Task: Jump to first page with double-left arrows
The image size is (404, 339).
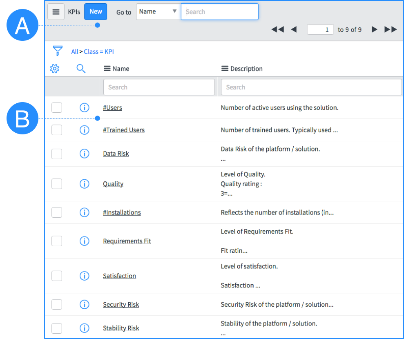Action: [277, 29]
